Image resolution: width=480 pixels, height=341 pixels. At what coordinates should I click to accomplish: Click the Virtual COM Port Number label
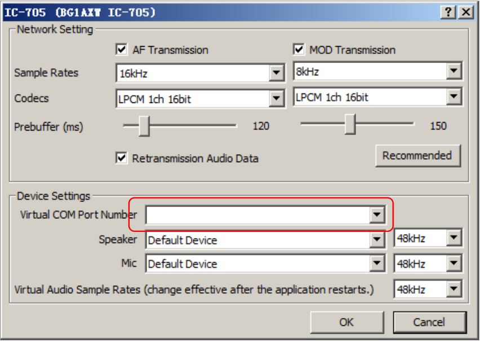coord(78,215)
